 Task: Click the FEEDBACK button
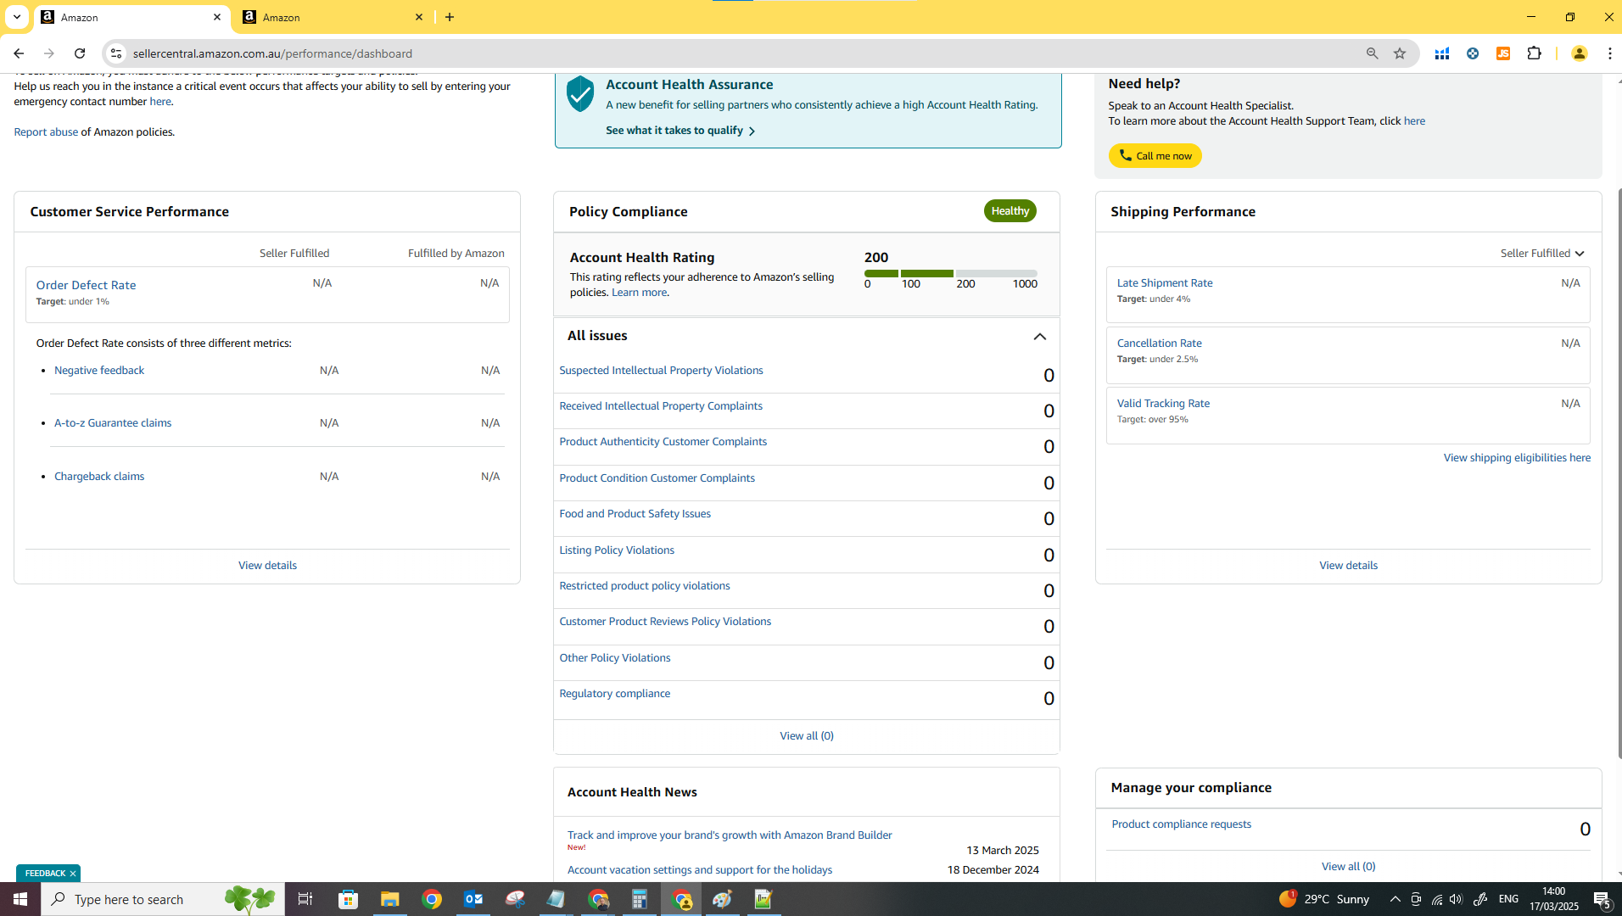[45, 874]
